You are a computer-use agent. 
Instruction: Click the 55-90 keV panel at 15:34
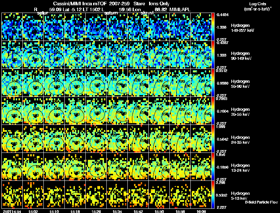point(117,83)
